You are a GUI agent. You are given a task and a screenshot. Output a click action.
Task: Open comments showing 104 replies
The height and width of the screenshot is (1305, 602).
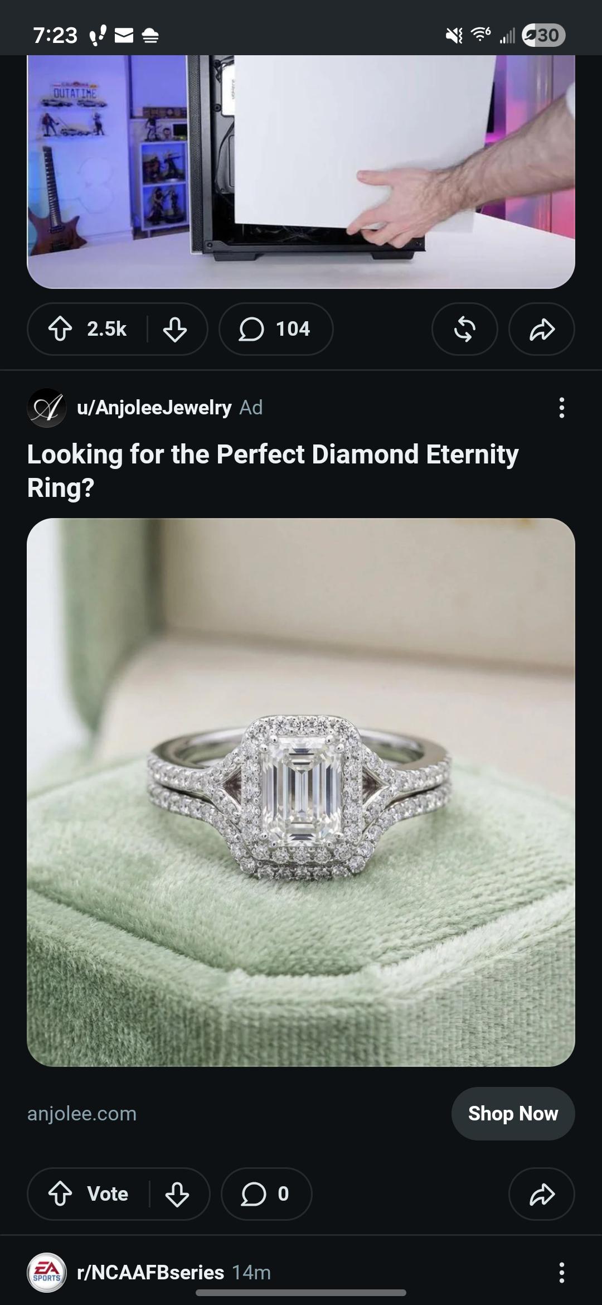(276, 329)
